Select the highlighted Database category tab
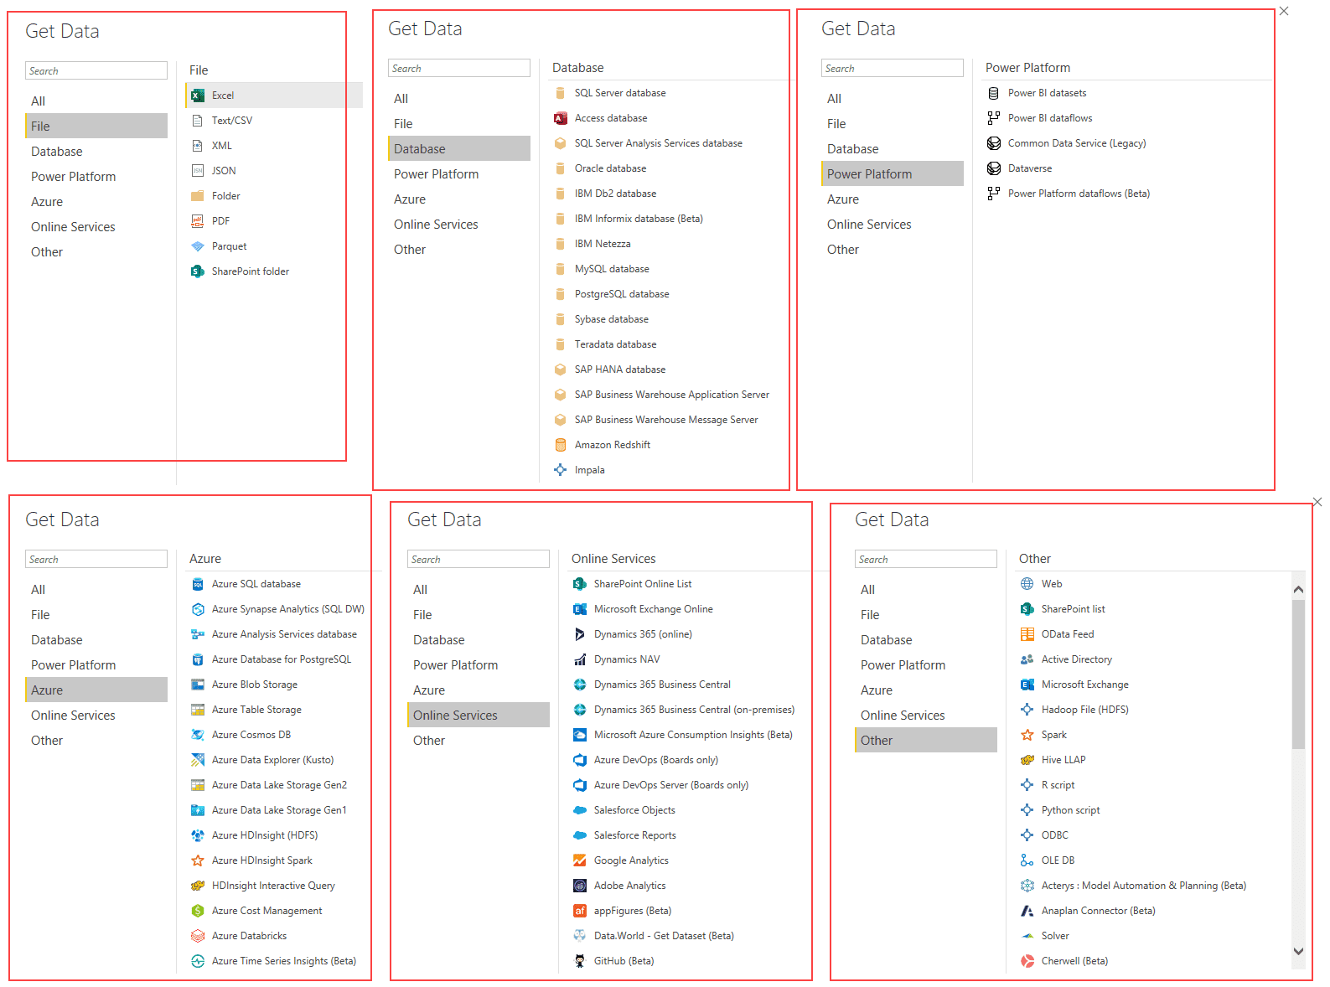The image size is (1330, 987). pyautogui.click(x=459, y=148)
